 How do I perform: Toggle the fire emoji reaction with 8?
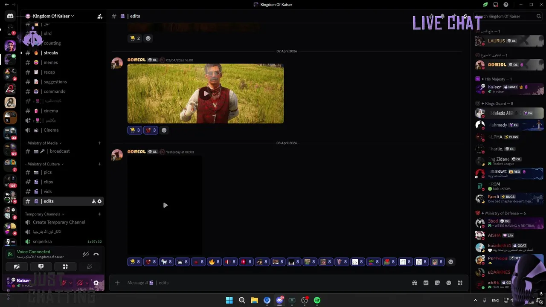(214, 262)
